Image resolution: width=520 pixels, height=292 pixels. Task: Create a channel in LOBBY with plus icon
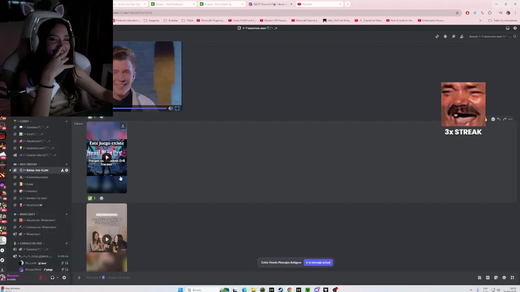[67, 121]
